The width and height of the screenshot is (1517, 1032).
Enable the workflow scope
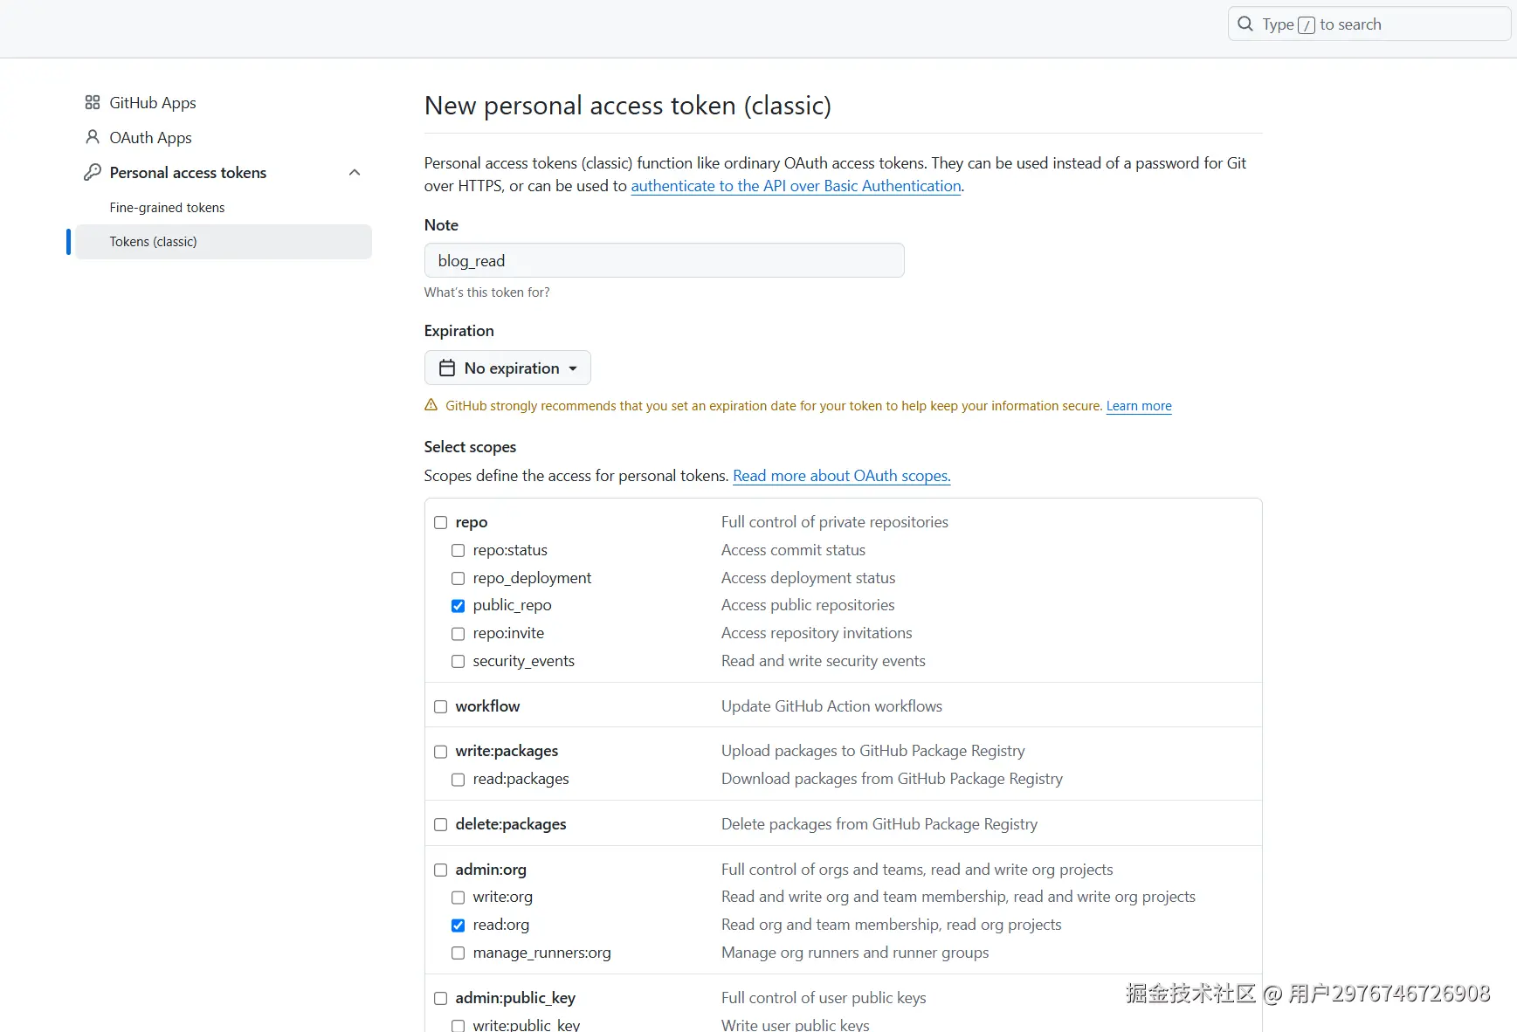(x=440, y=706)
